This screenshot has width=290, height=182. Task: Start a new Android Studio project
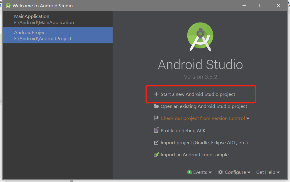point(198,94)
